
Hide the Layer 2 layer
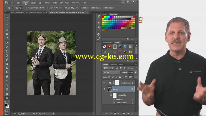coord(105,89)
